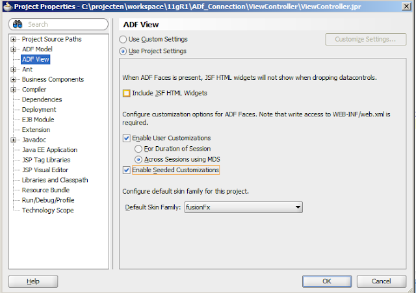The height and width of the screenshot is (293, 416).
Task: Expand the Project Source Paths node
Action: click(14, 39)
